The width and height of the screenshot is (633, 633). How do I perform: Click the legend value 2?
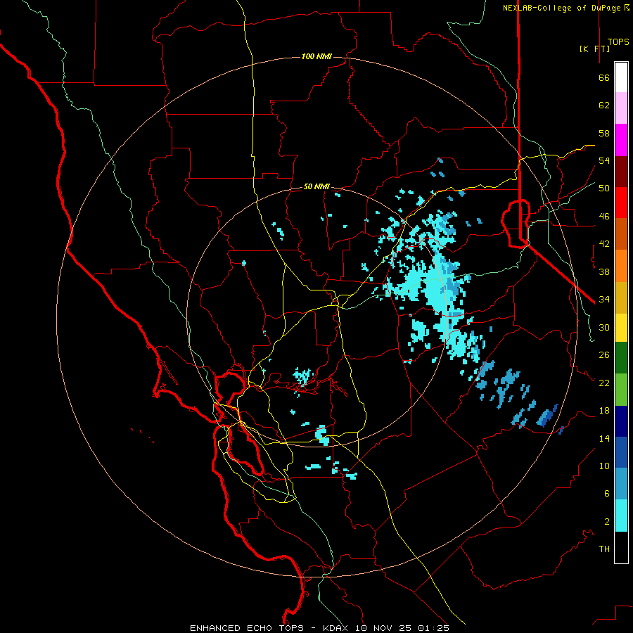[x=607, y=522]
